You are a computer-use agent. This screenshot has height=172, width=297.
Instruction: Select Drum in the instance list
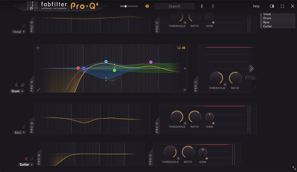click(x=267, y=18)
